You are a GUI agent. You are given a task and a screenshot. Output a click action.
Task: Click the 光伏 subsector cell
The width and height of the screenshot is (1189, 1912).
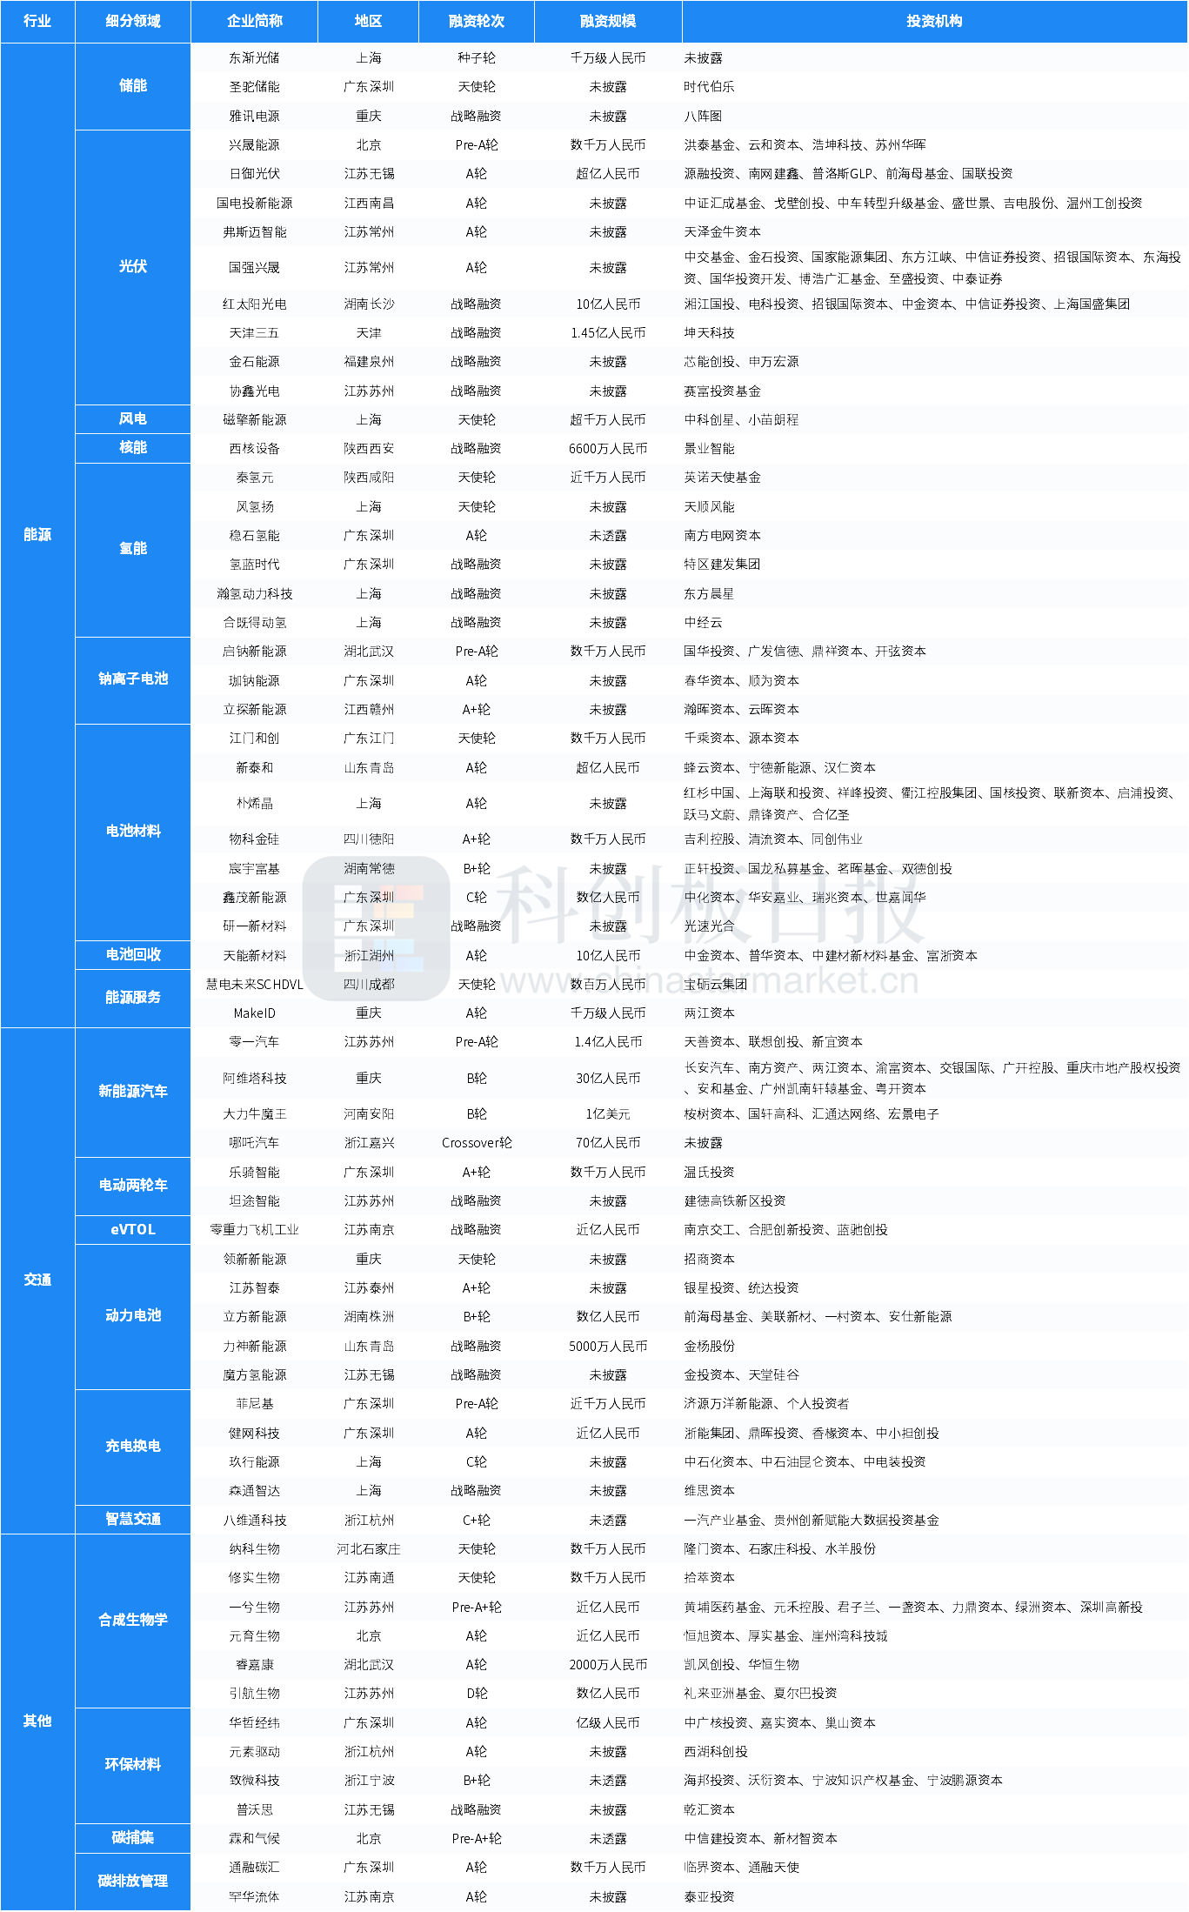point(133,267)
